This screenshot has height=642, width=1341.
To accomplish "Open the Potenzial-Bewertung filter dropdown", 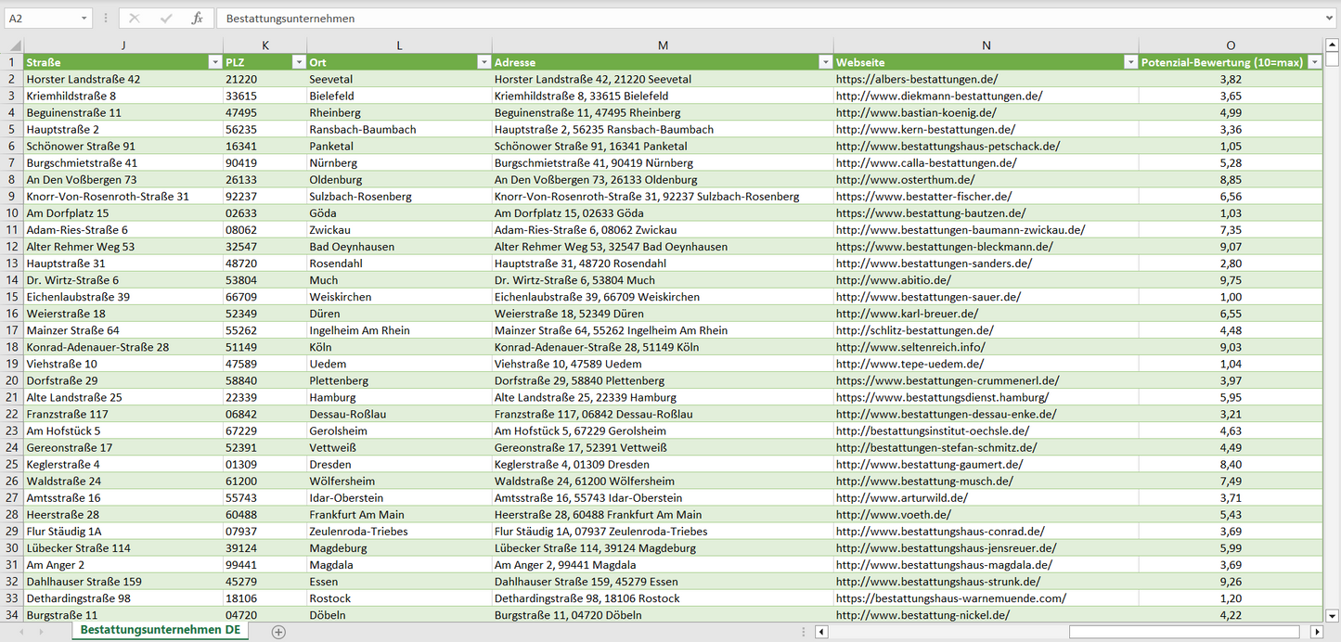I will point(1314,62).
